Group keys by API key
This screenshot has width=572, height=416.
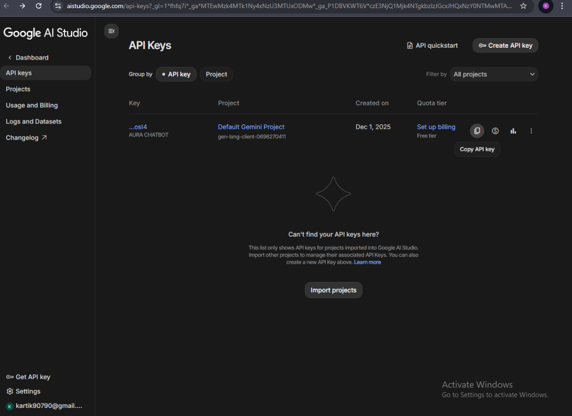[176, 74]
